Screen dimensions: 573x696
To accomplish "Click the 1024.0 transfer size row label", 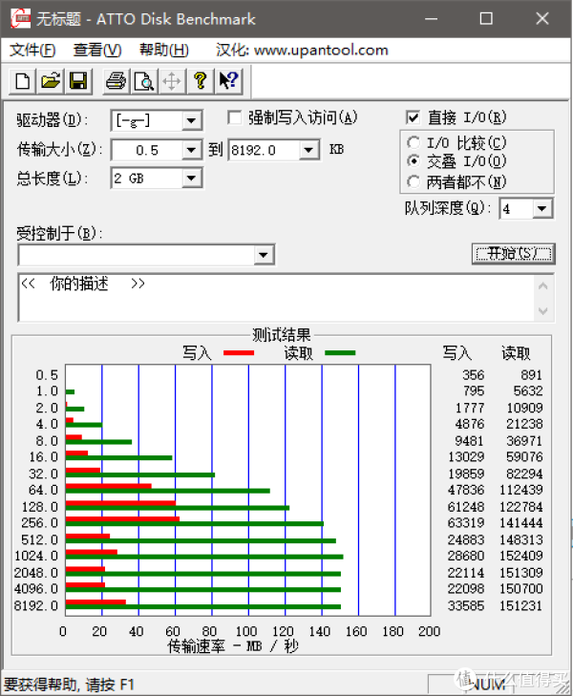I will pos(36,556).
